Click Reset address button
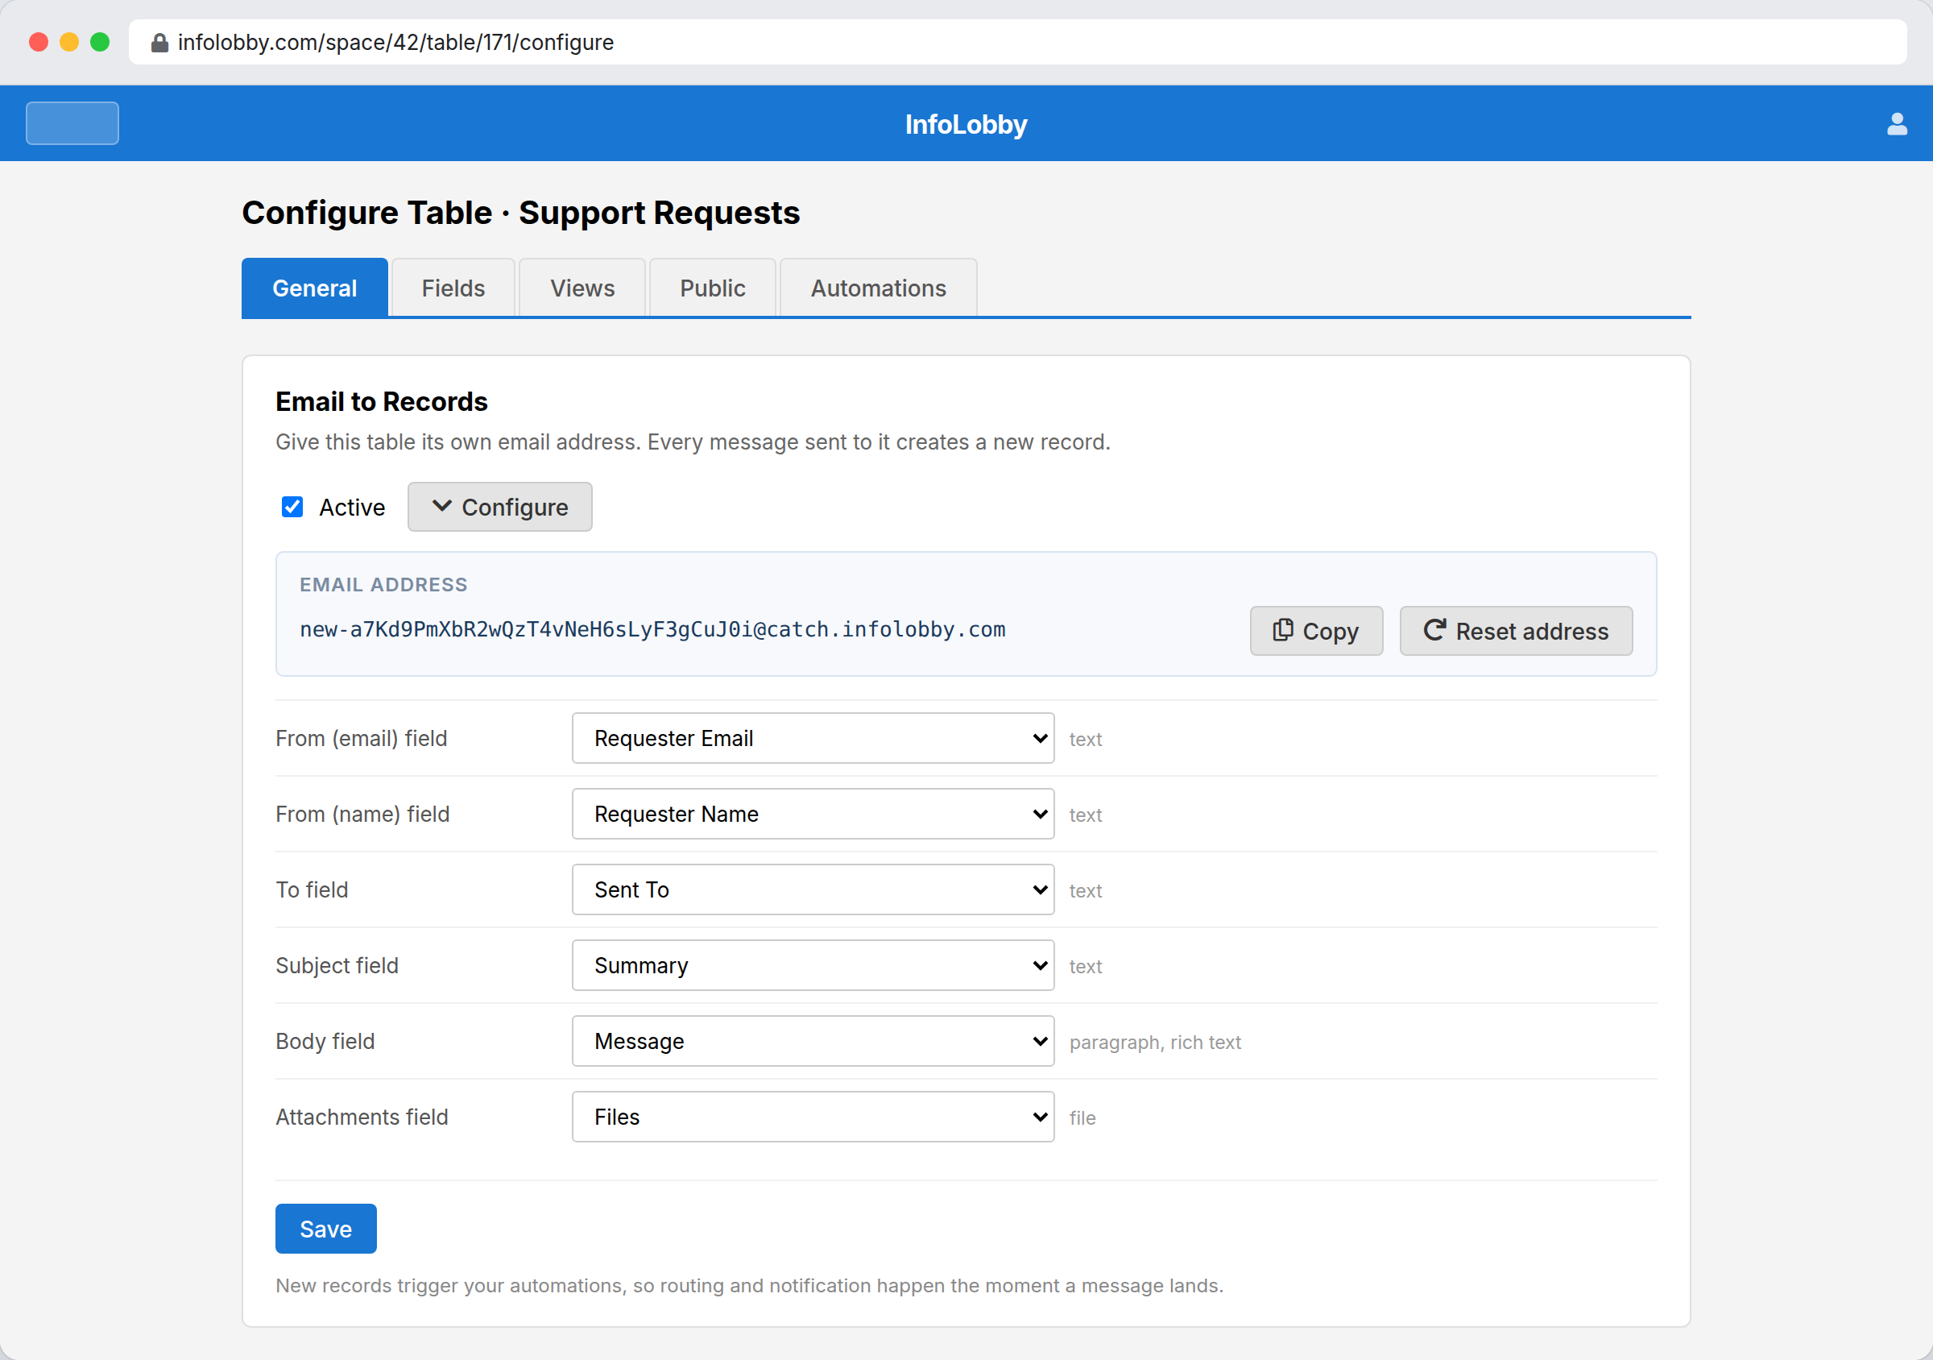1933x1360 pixels. tap(1516, 631)
